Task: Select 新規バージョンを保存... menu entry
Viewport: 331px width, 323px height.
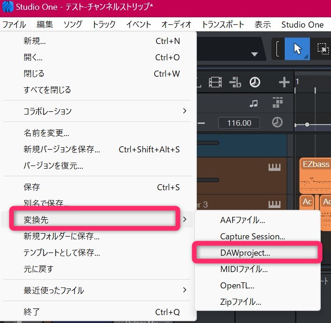Action: 62,150
